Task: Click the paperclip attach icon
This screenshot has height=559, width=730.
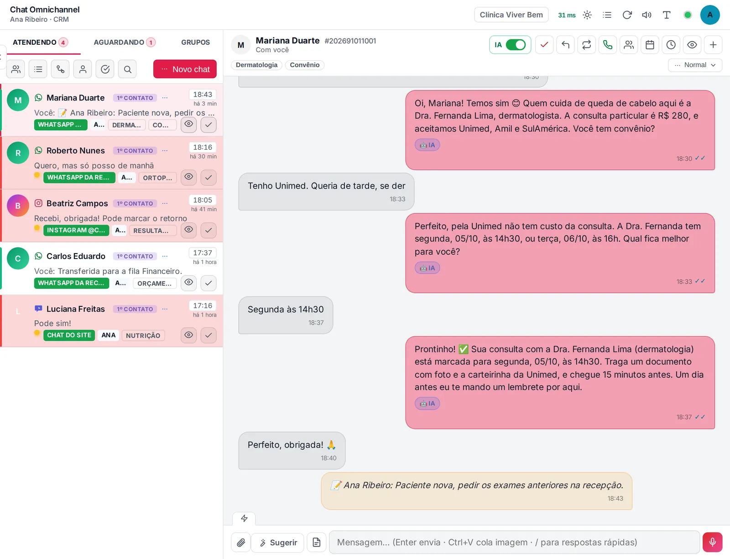Action: click(x=241, y=543)
